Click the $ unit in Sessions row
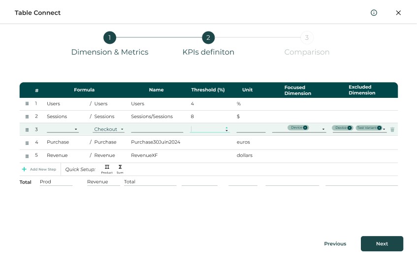This screenshot has height=268, width=417. (238, 117)
